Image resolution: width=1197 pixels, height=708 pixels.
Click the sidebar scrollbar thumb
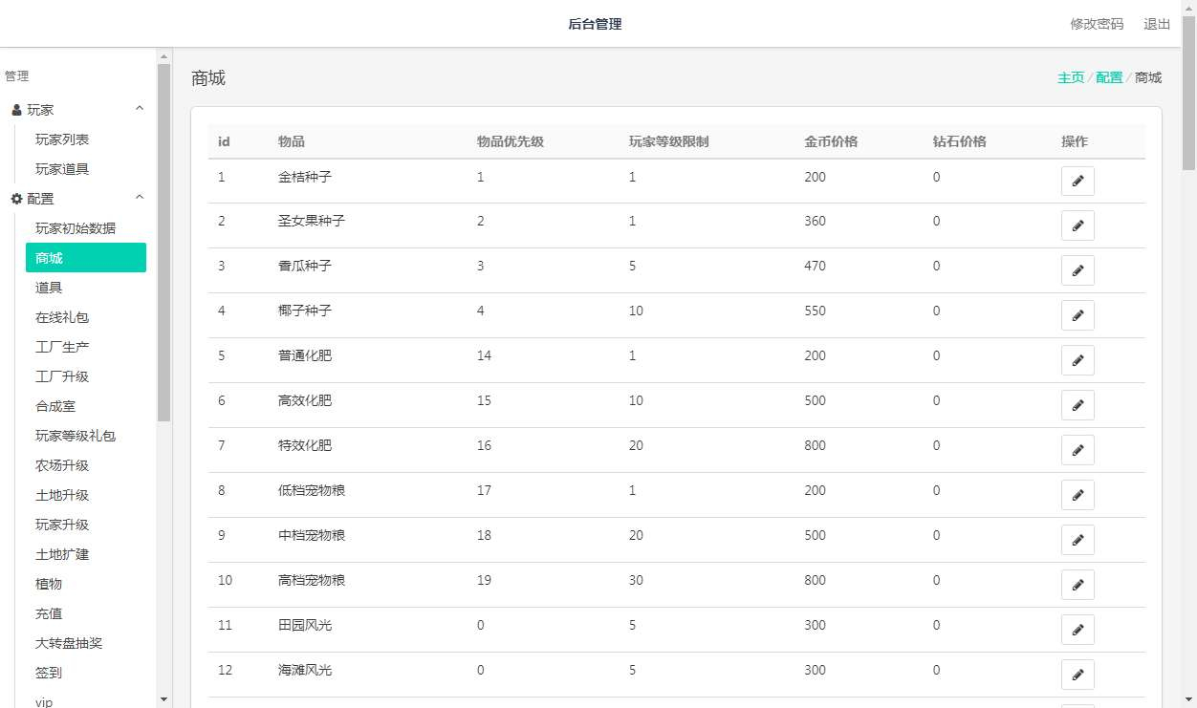point(163,243)
